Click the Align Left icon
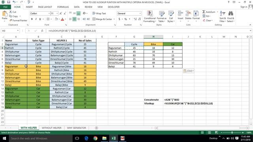The image size is (253, 142). pos(70,19)
